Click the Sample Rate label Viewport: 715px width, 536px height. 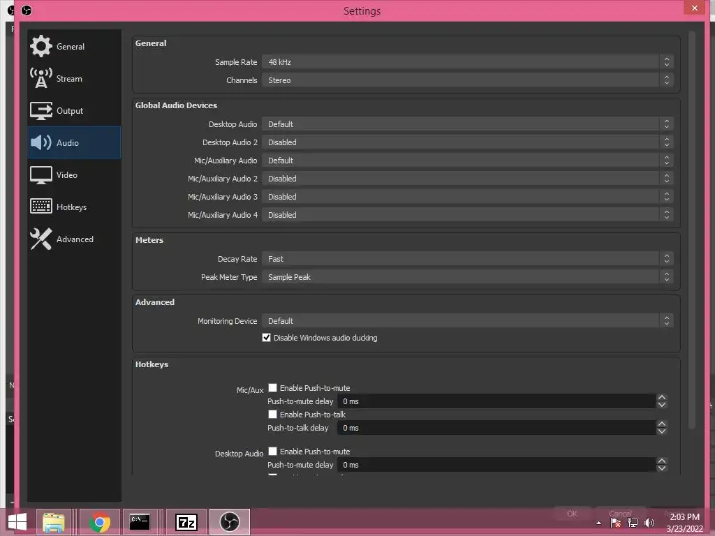tap(236, 62)
